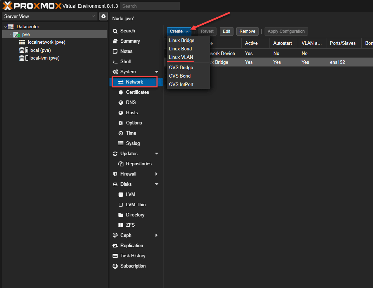Click the Proxmox logo
This screenshot has height=288, width=373.
[32, 6]
